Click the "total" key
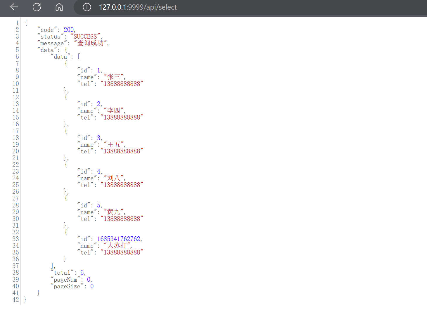 click(x=62, y=273)
